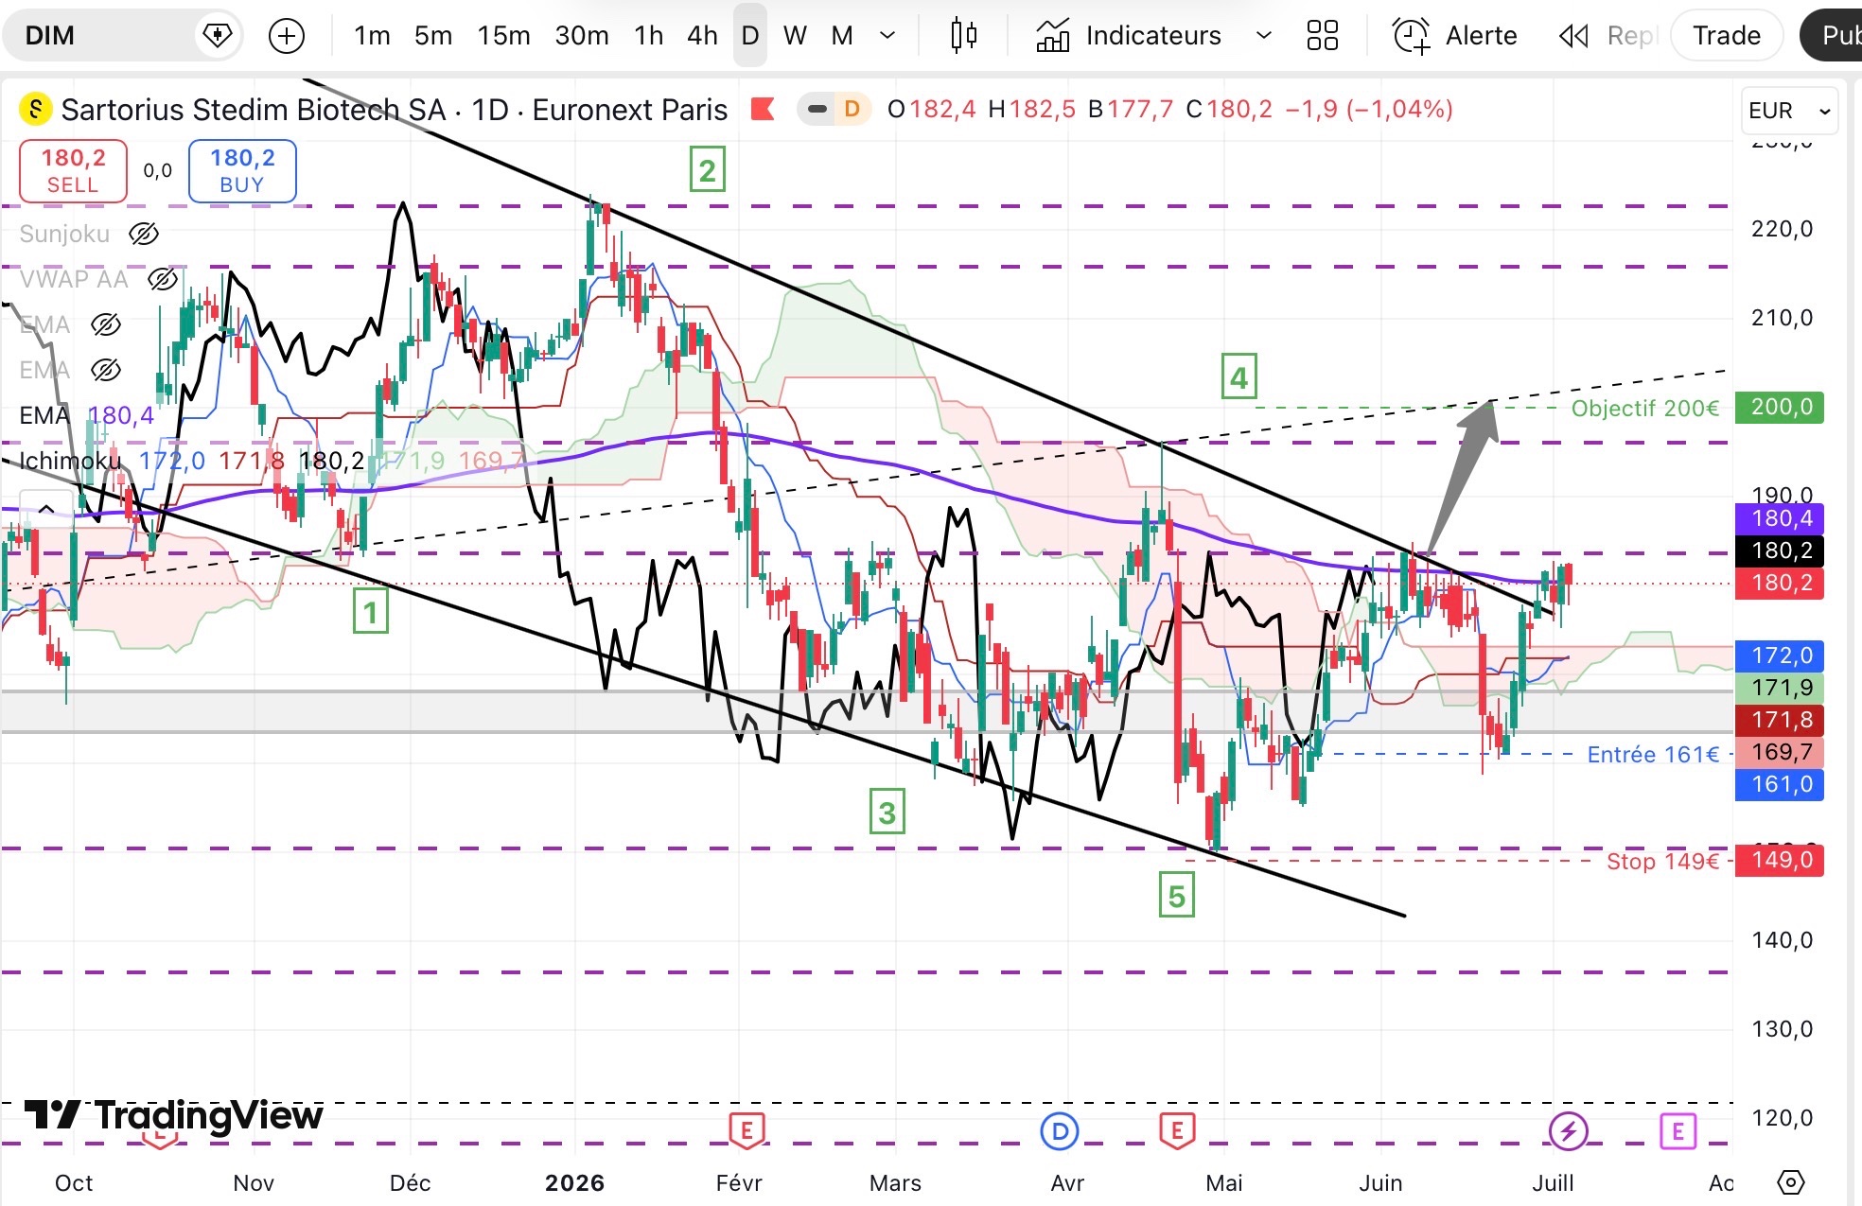Open the blue dividend D marker near Avr
This screenshot has height=1206, width=1862.
coord(1060,1130)
